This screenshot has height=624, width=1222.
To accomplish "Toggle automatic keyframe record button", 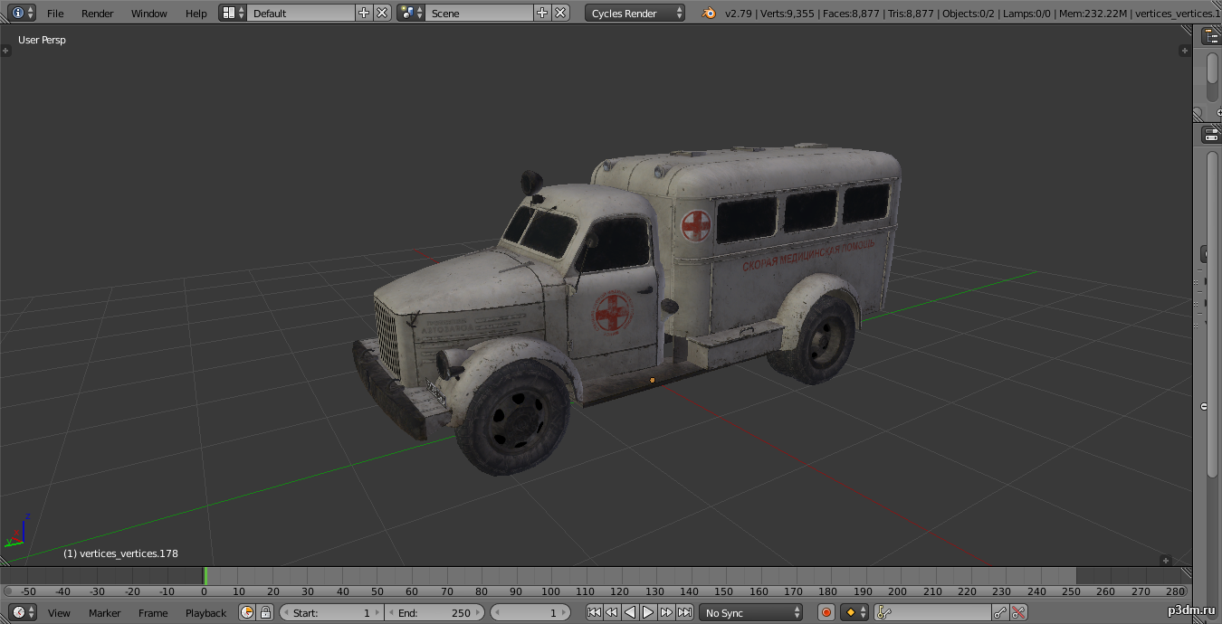I will click(x=826, y=612).
